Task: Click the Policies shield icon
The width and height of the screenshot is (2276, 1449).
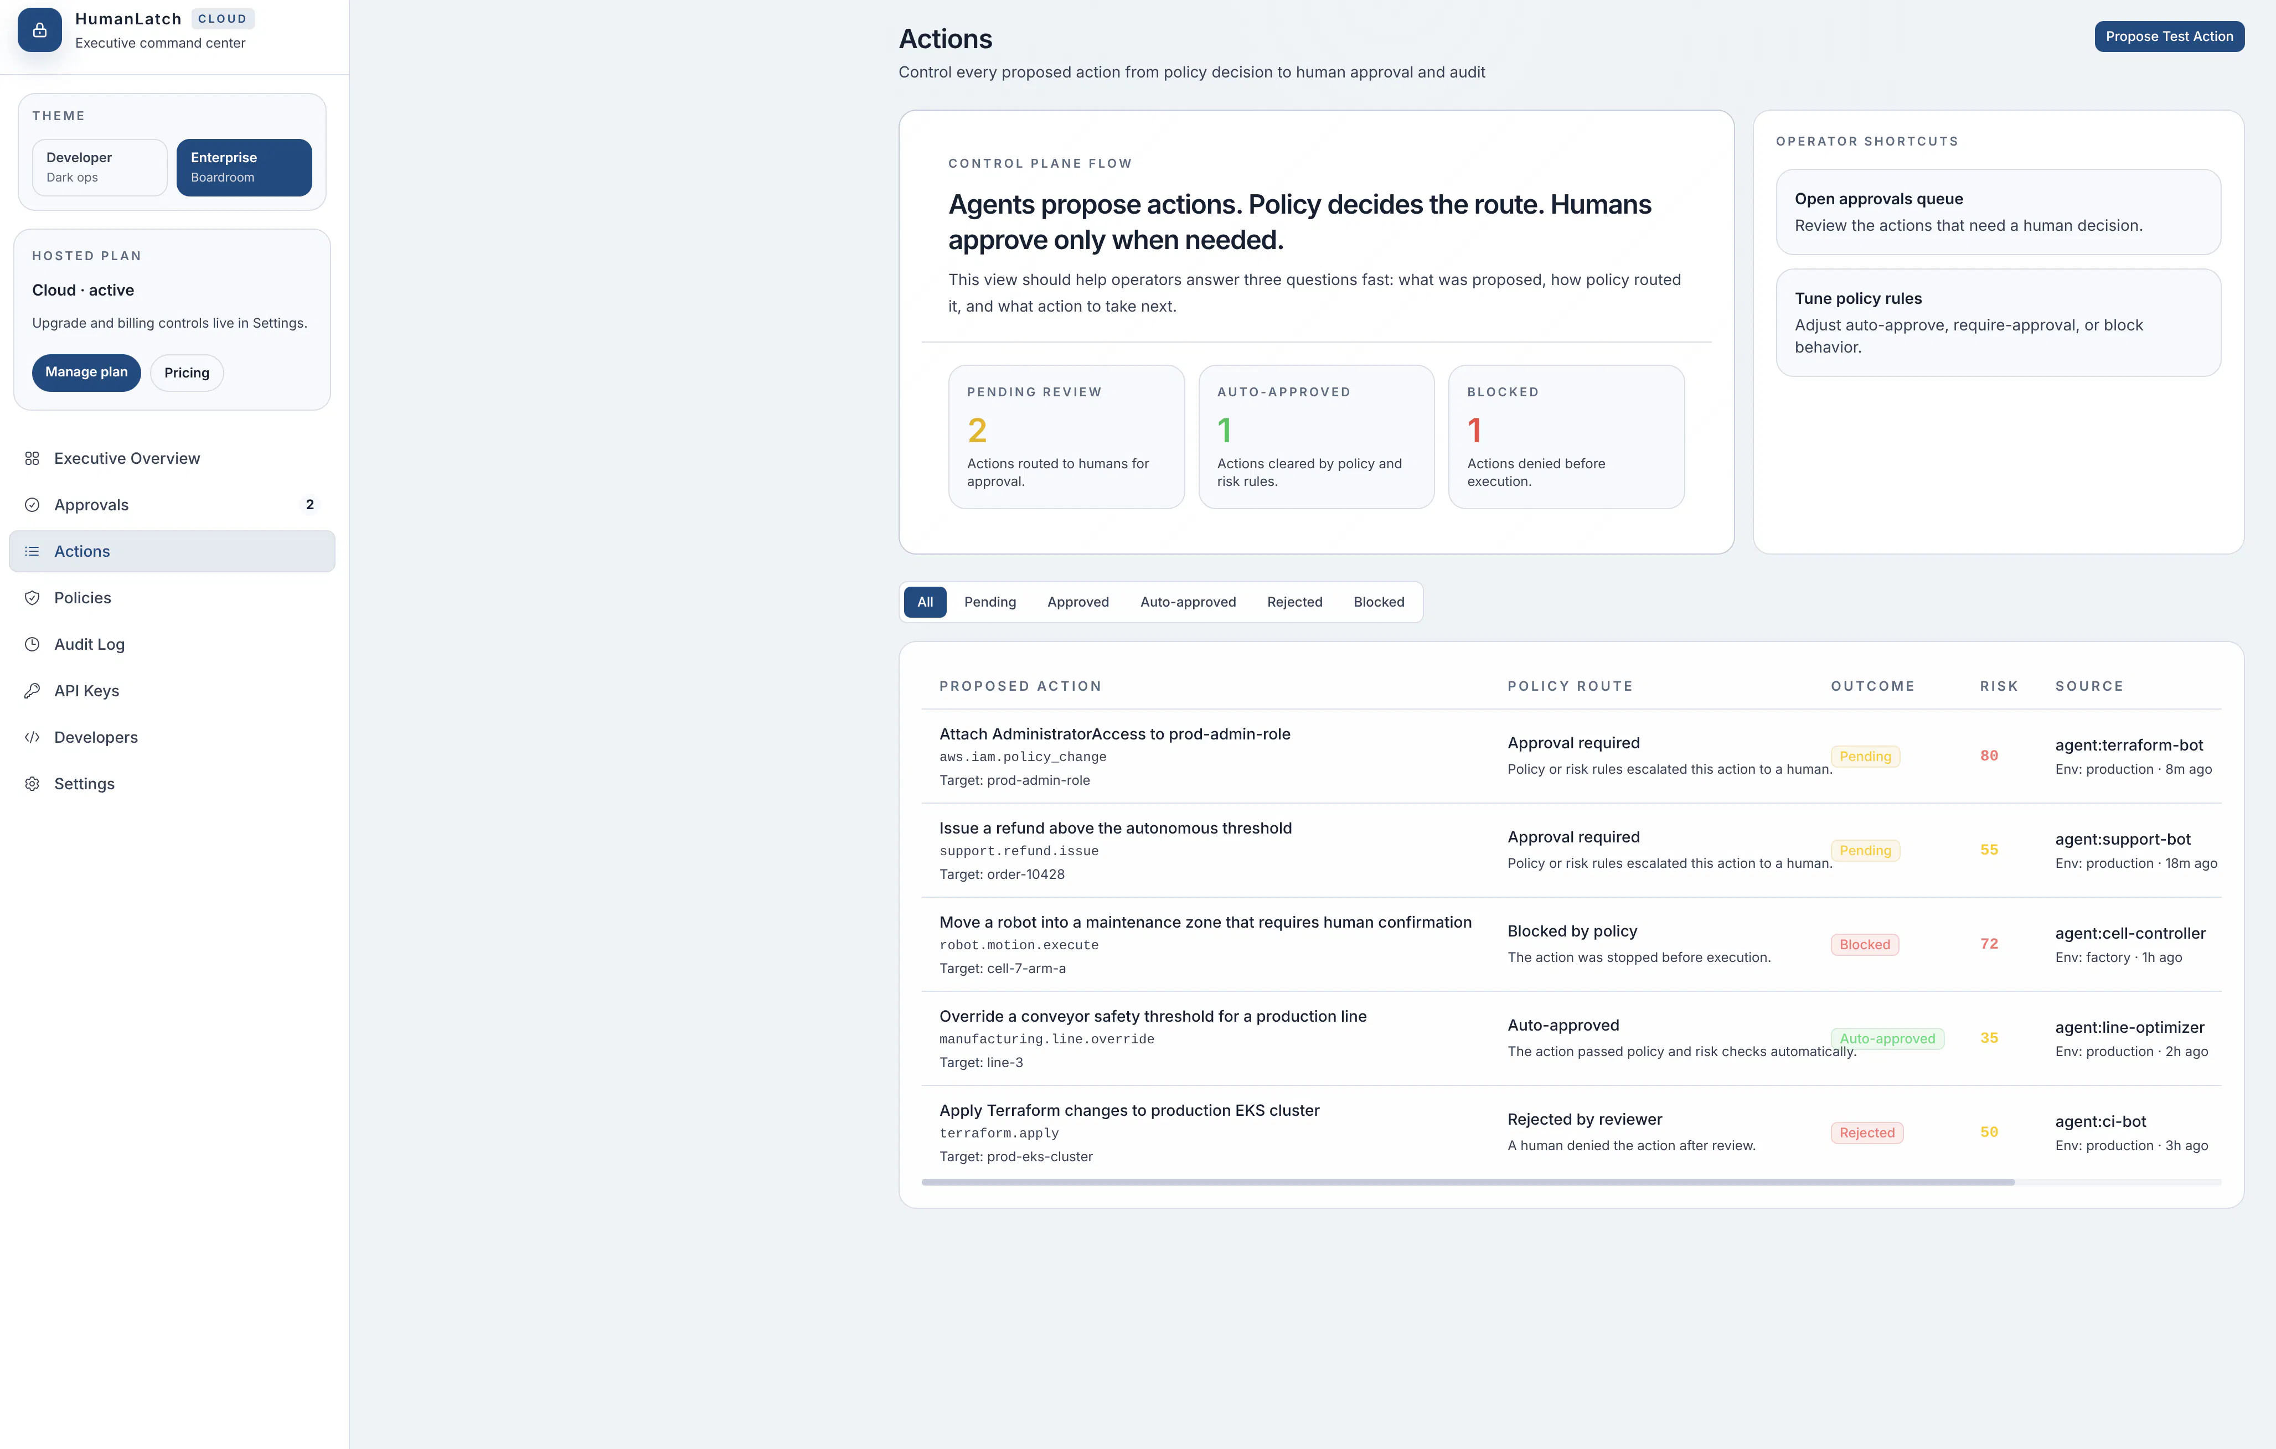Action: pos(32,597)
